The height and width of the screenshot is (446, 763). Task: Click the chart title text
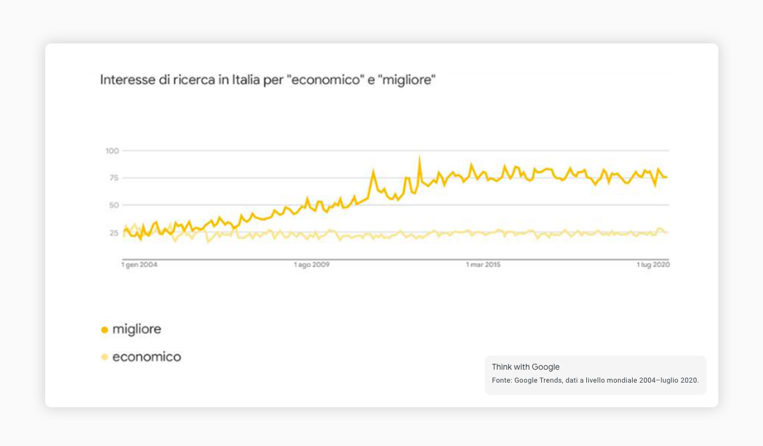[x=268, y=80]
